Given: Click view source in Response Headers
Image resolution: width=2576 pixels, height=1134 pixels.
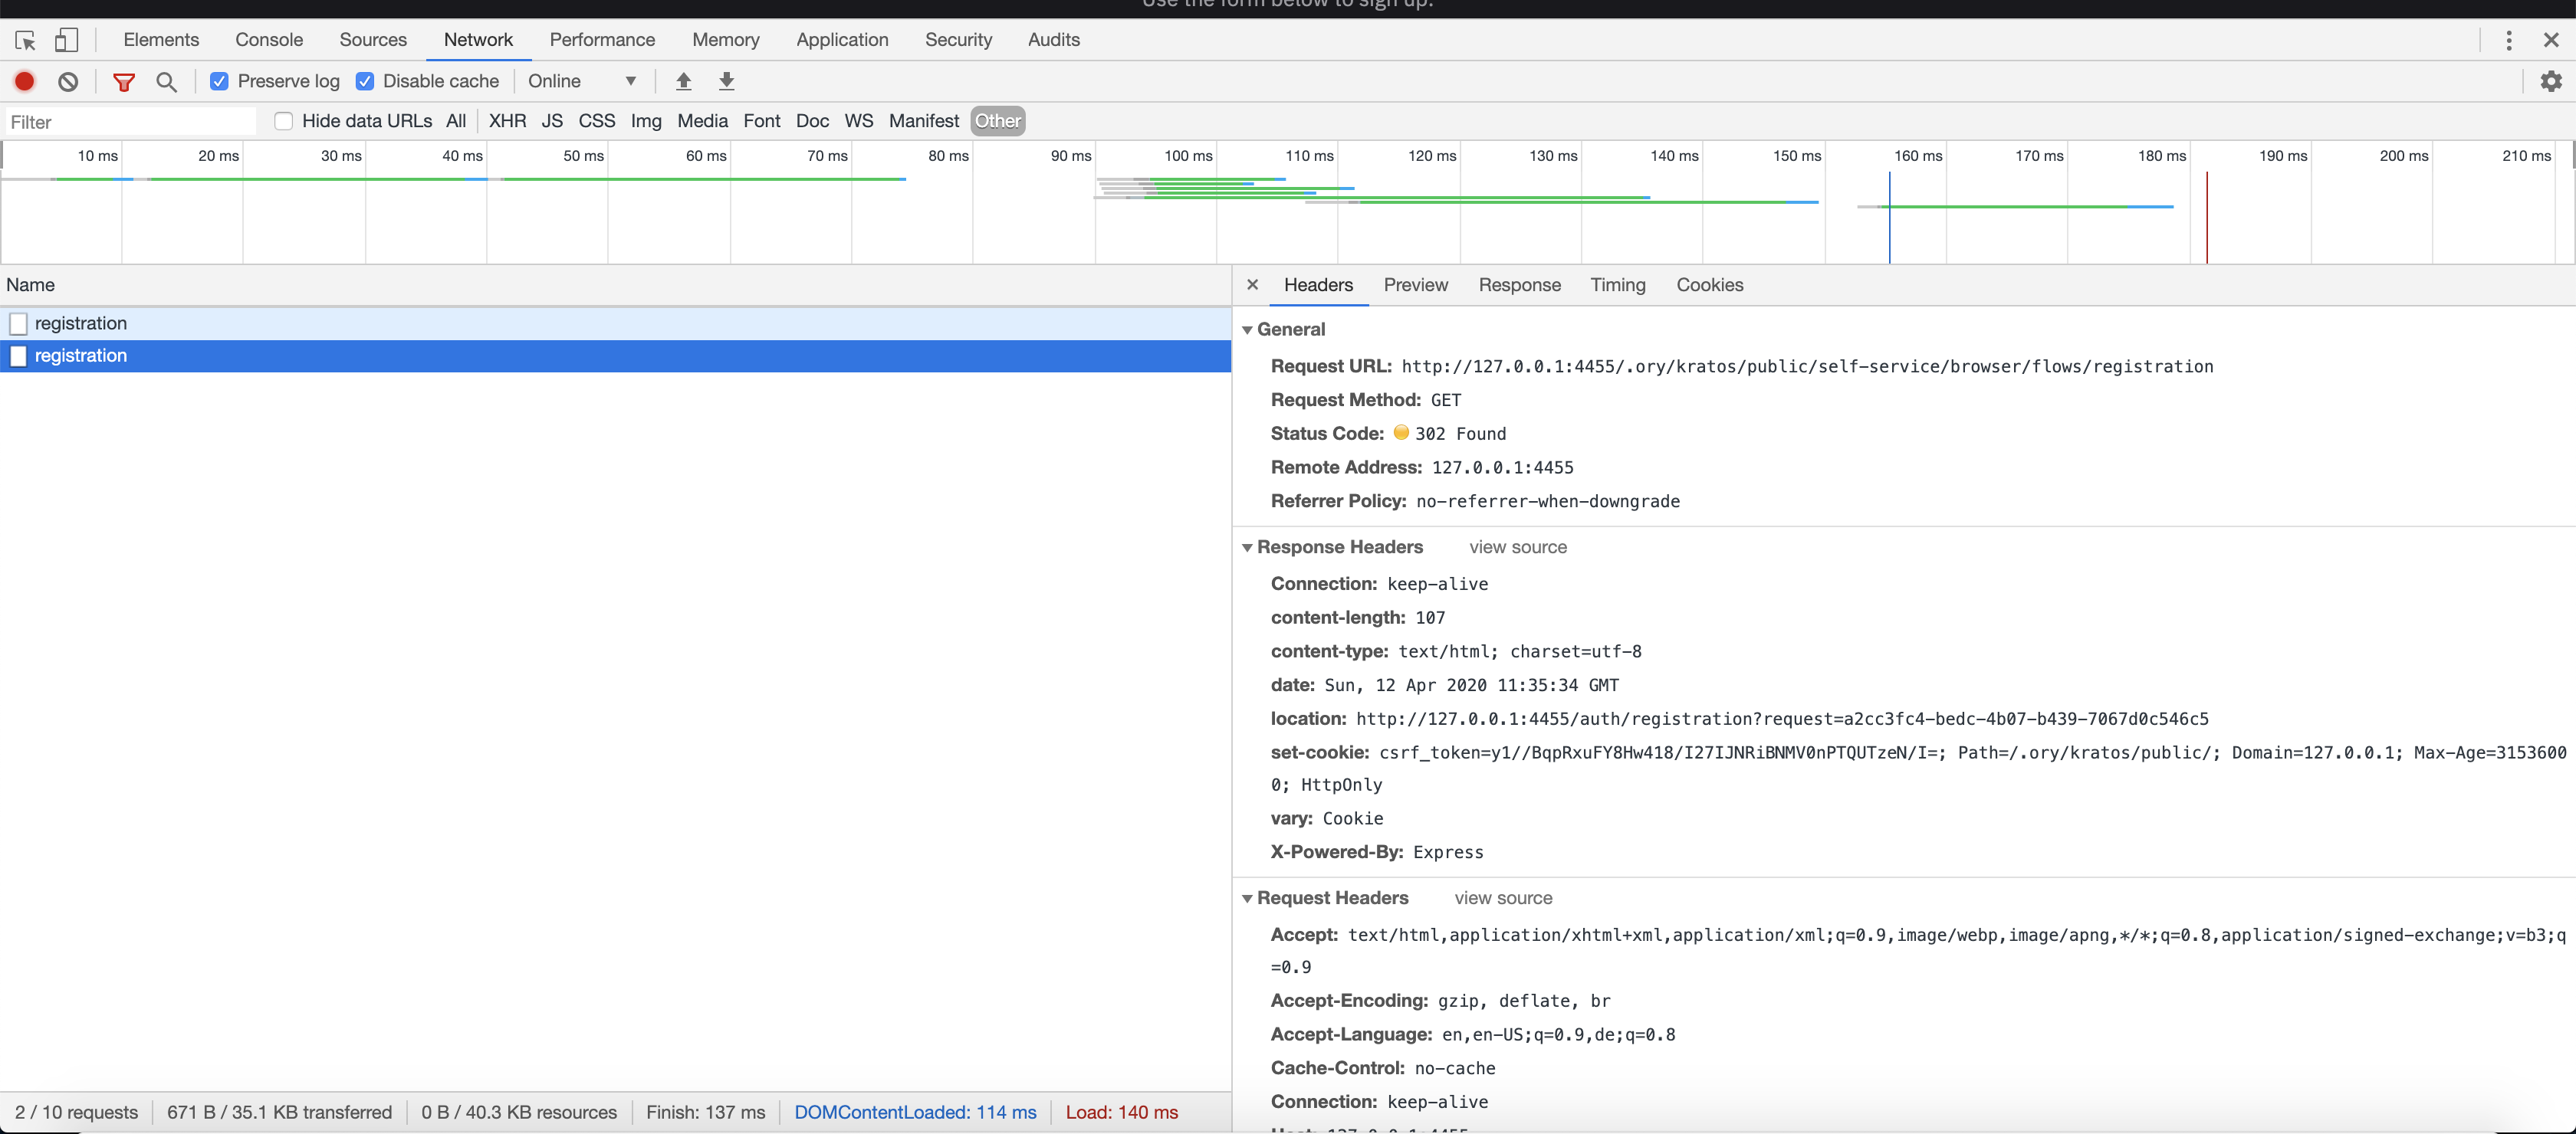Looking at the screenshot, I should coord(1515,545).
